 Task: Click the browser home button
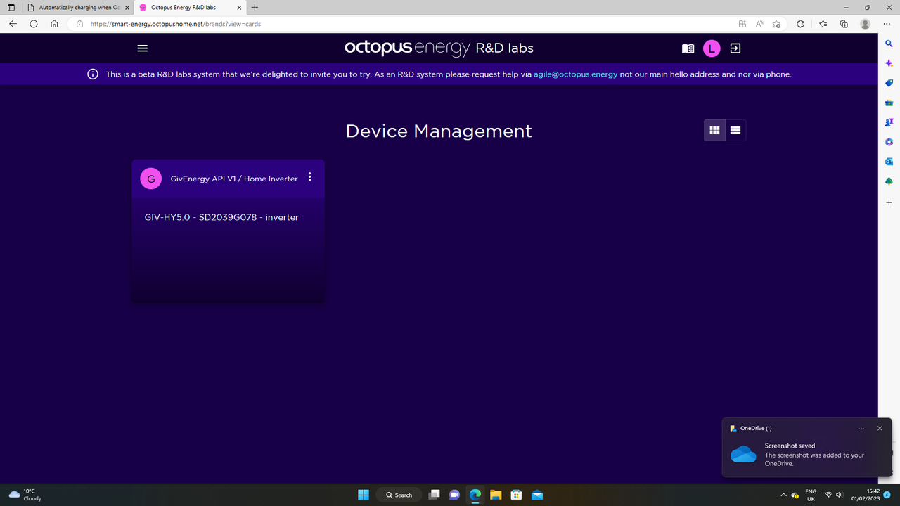(54, 23)
